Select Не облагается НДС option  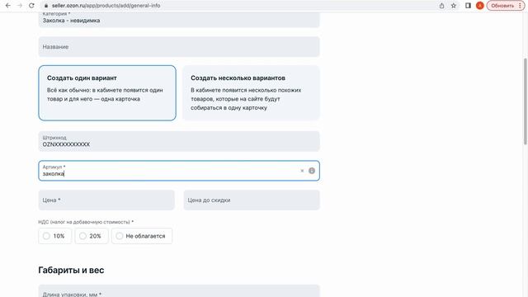142,236
